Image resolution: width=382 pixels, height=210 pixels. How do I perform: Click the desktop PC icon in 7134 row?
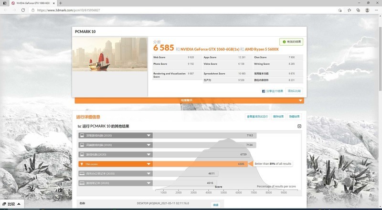(x=82, y=145)
